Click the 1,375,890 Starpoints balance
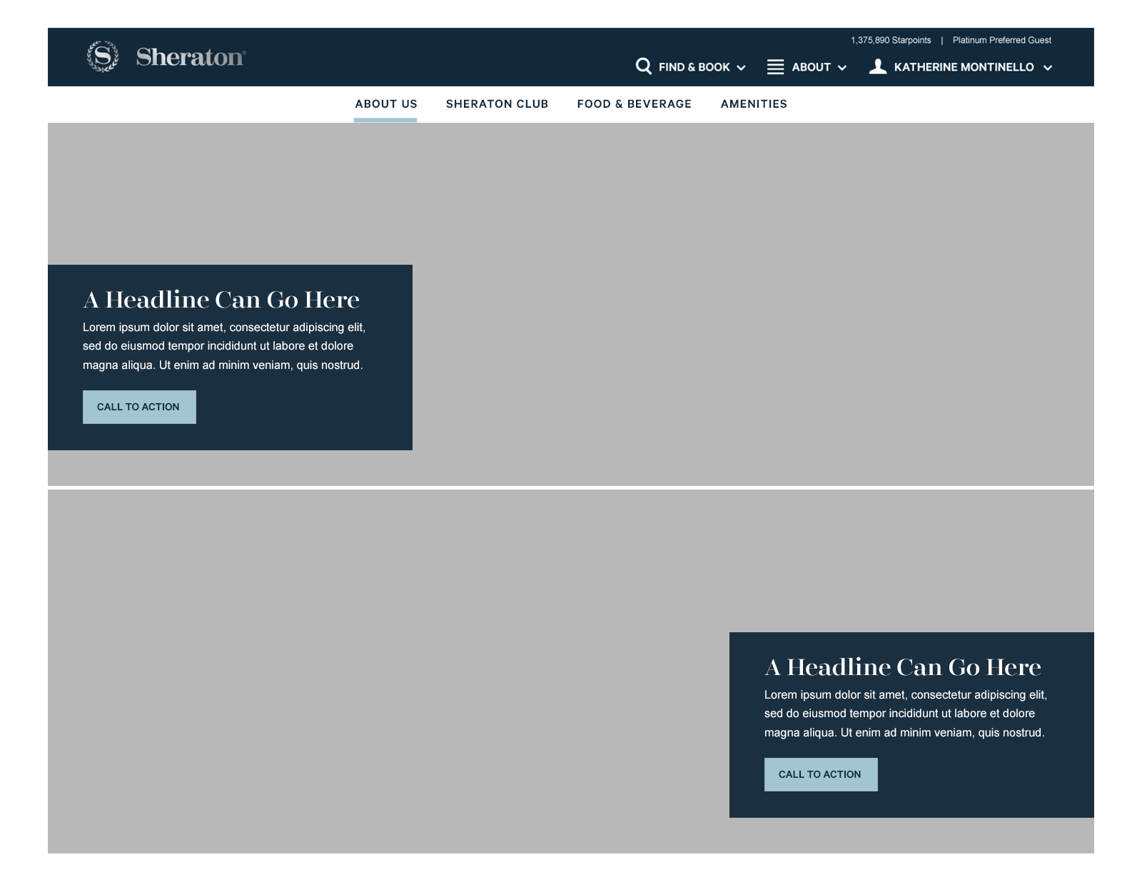The image size is (1142, 882). click(x=891, y=41)
